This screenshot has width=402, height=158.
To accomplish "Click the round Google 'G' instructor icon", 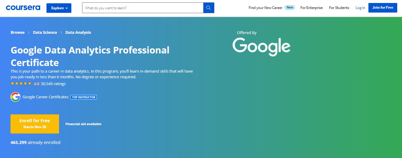I will click(x=15, y=97).
